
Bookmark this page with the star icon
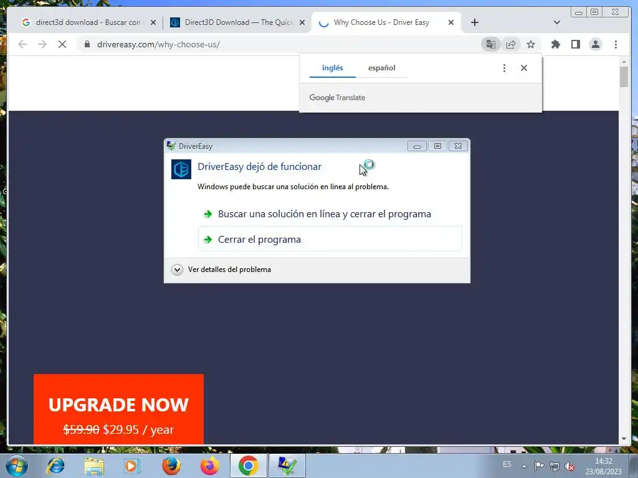(531, 44)
